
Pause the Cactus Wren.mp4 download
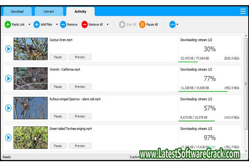58,57
